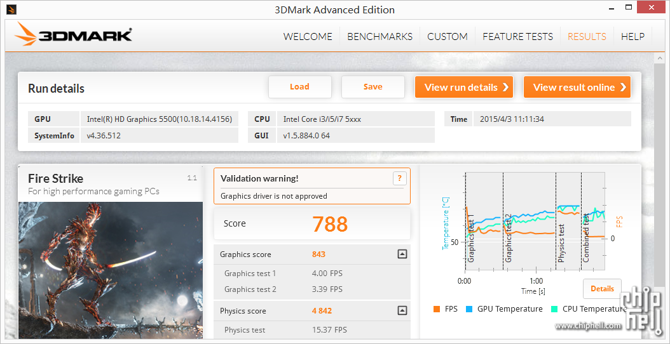Collapse the Graphics score section
Image resolution: width=670 pixels, height=344 pixels.
[x=402, y=255]
